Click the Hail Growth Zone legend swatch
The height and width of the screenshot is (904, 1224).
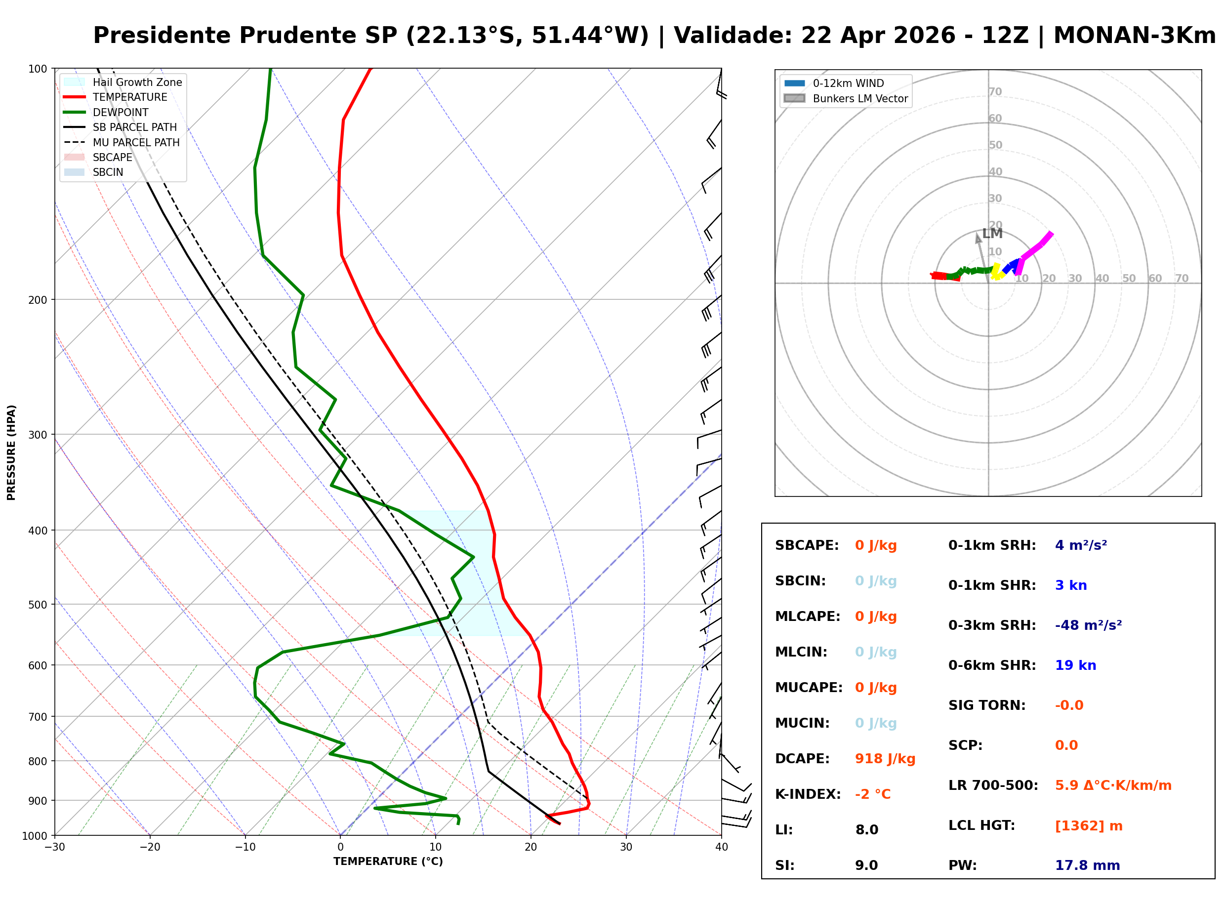click(x=75, y=82)
